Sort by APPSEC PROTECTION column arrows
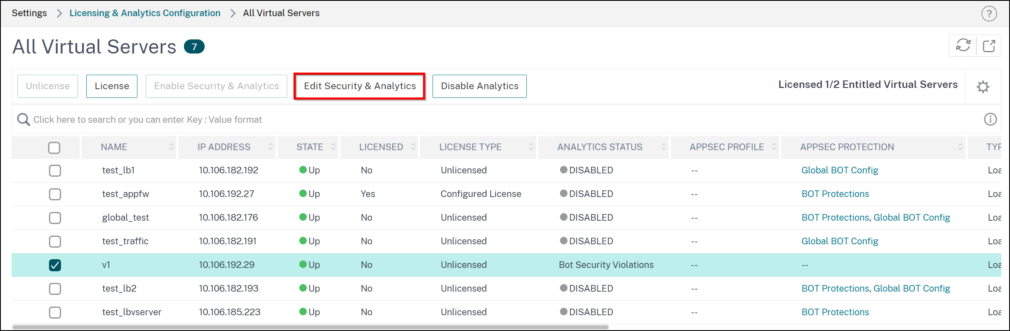The image size is (1010, 331). click(960, 147)
